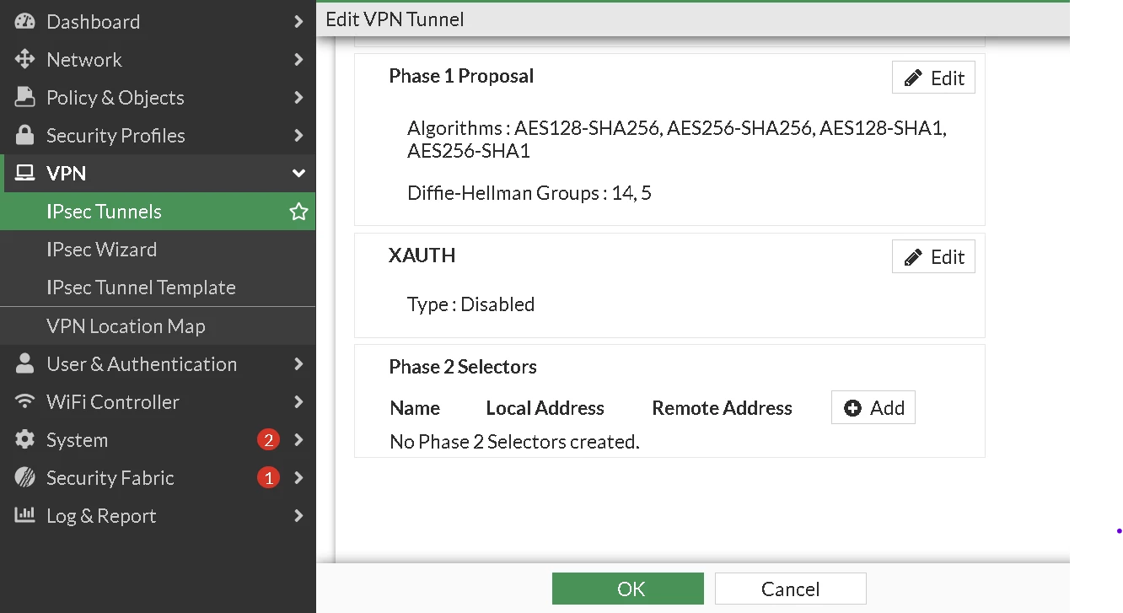
Task: Click the User & Authentication person icon
Action: click(25, 364)
